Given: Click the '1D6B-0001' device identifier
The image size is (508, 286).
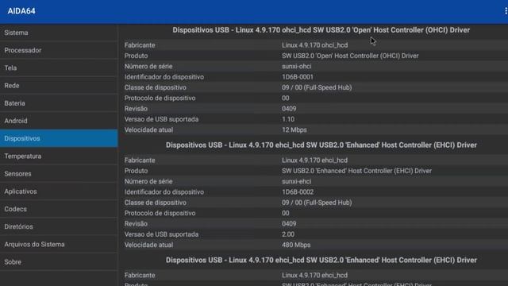Looking at the screenshot, I should pyautogui.click(x=298, y=77).
